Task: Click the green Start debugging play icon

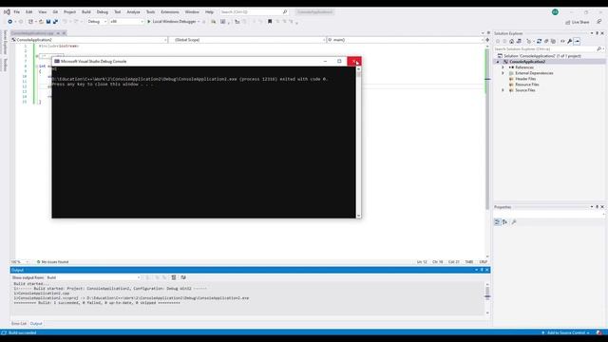Action: coord(148,22)
